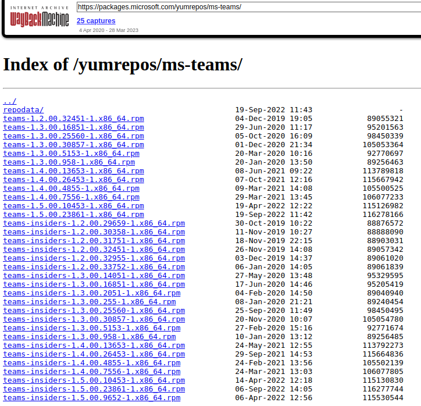
Task: Download teams-insiders-1.2.00.32451-1.x86_64.rpm
Action: (94, 250)
